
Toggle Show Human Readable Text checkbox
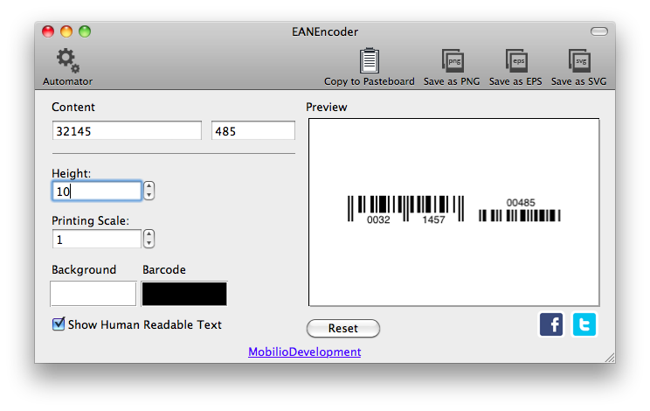59,324
